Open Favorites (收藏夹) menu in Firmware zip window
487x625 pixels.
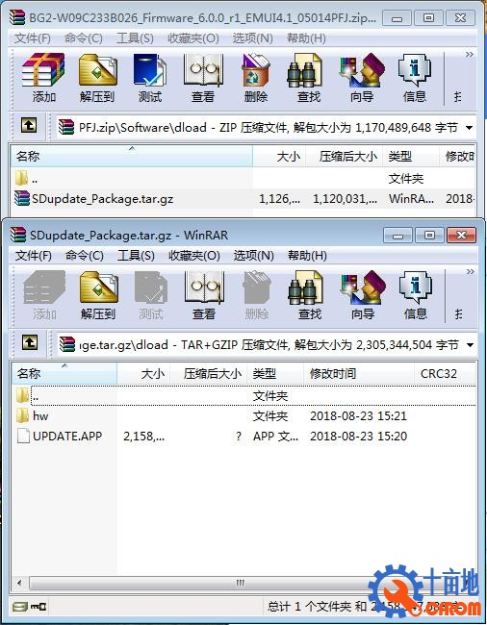[193, 38]
